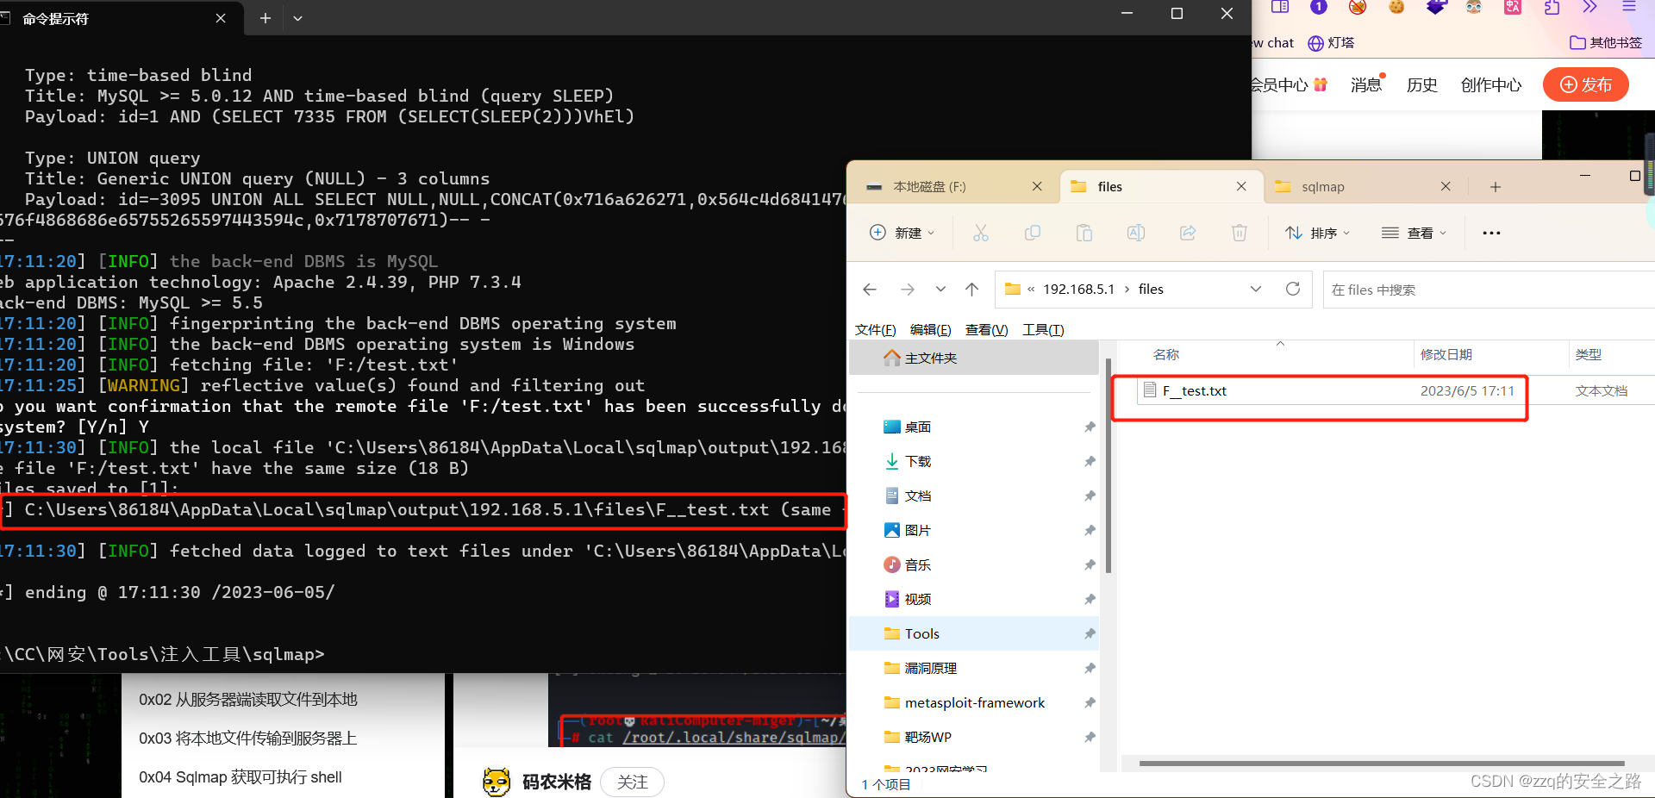Click the 关注 button beside 码农米格
This screenshot has width=1655, height=798.
click(x=633, y=782)
